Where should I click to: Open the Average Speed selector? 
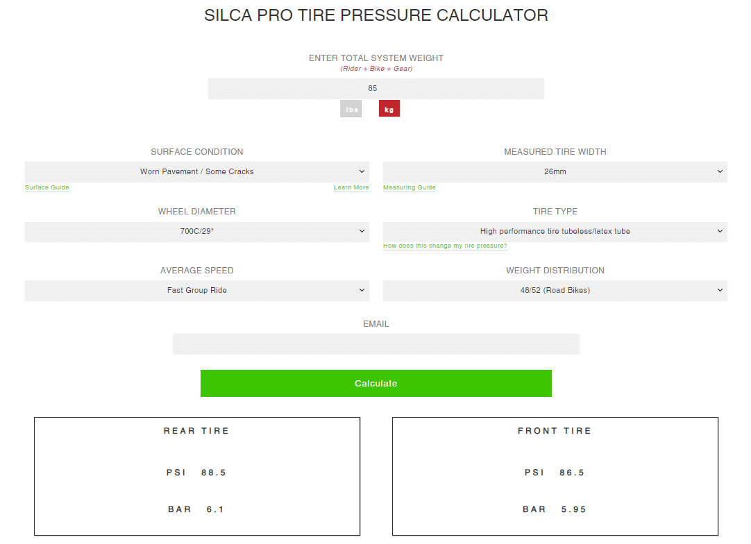tap(197, 290)
